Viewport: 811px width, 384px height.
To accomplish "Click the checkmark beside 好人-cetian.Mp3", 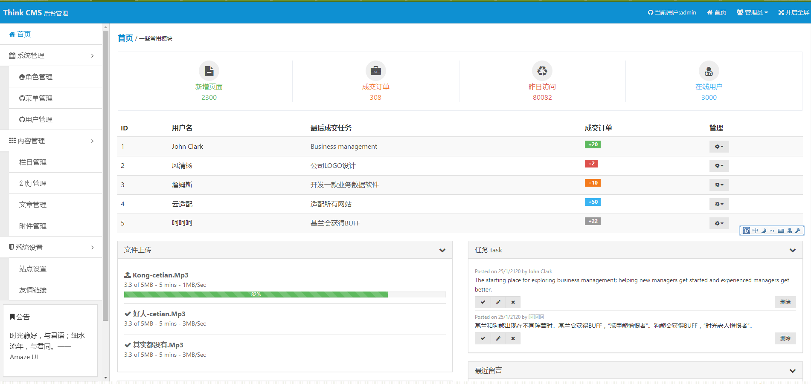I will [127, 314].
